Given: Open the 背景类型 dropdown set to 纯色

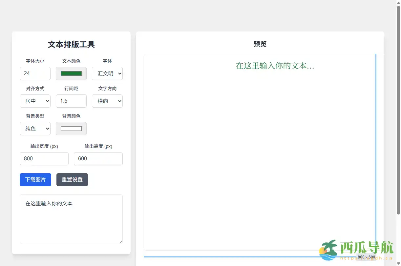Looking at the screenshot, I should coord(35,129).
